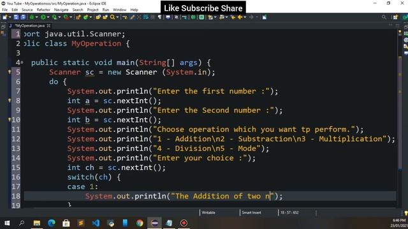Click the New file toolbar icon
This screenshot has width=408, height=229.
(x=4, y=17)
